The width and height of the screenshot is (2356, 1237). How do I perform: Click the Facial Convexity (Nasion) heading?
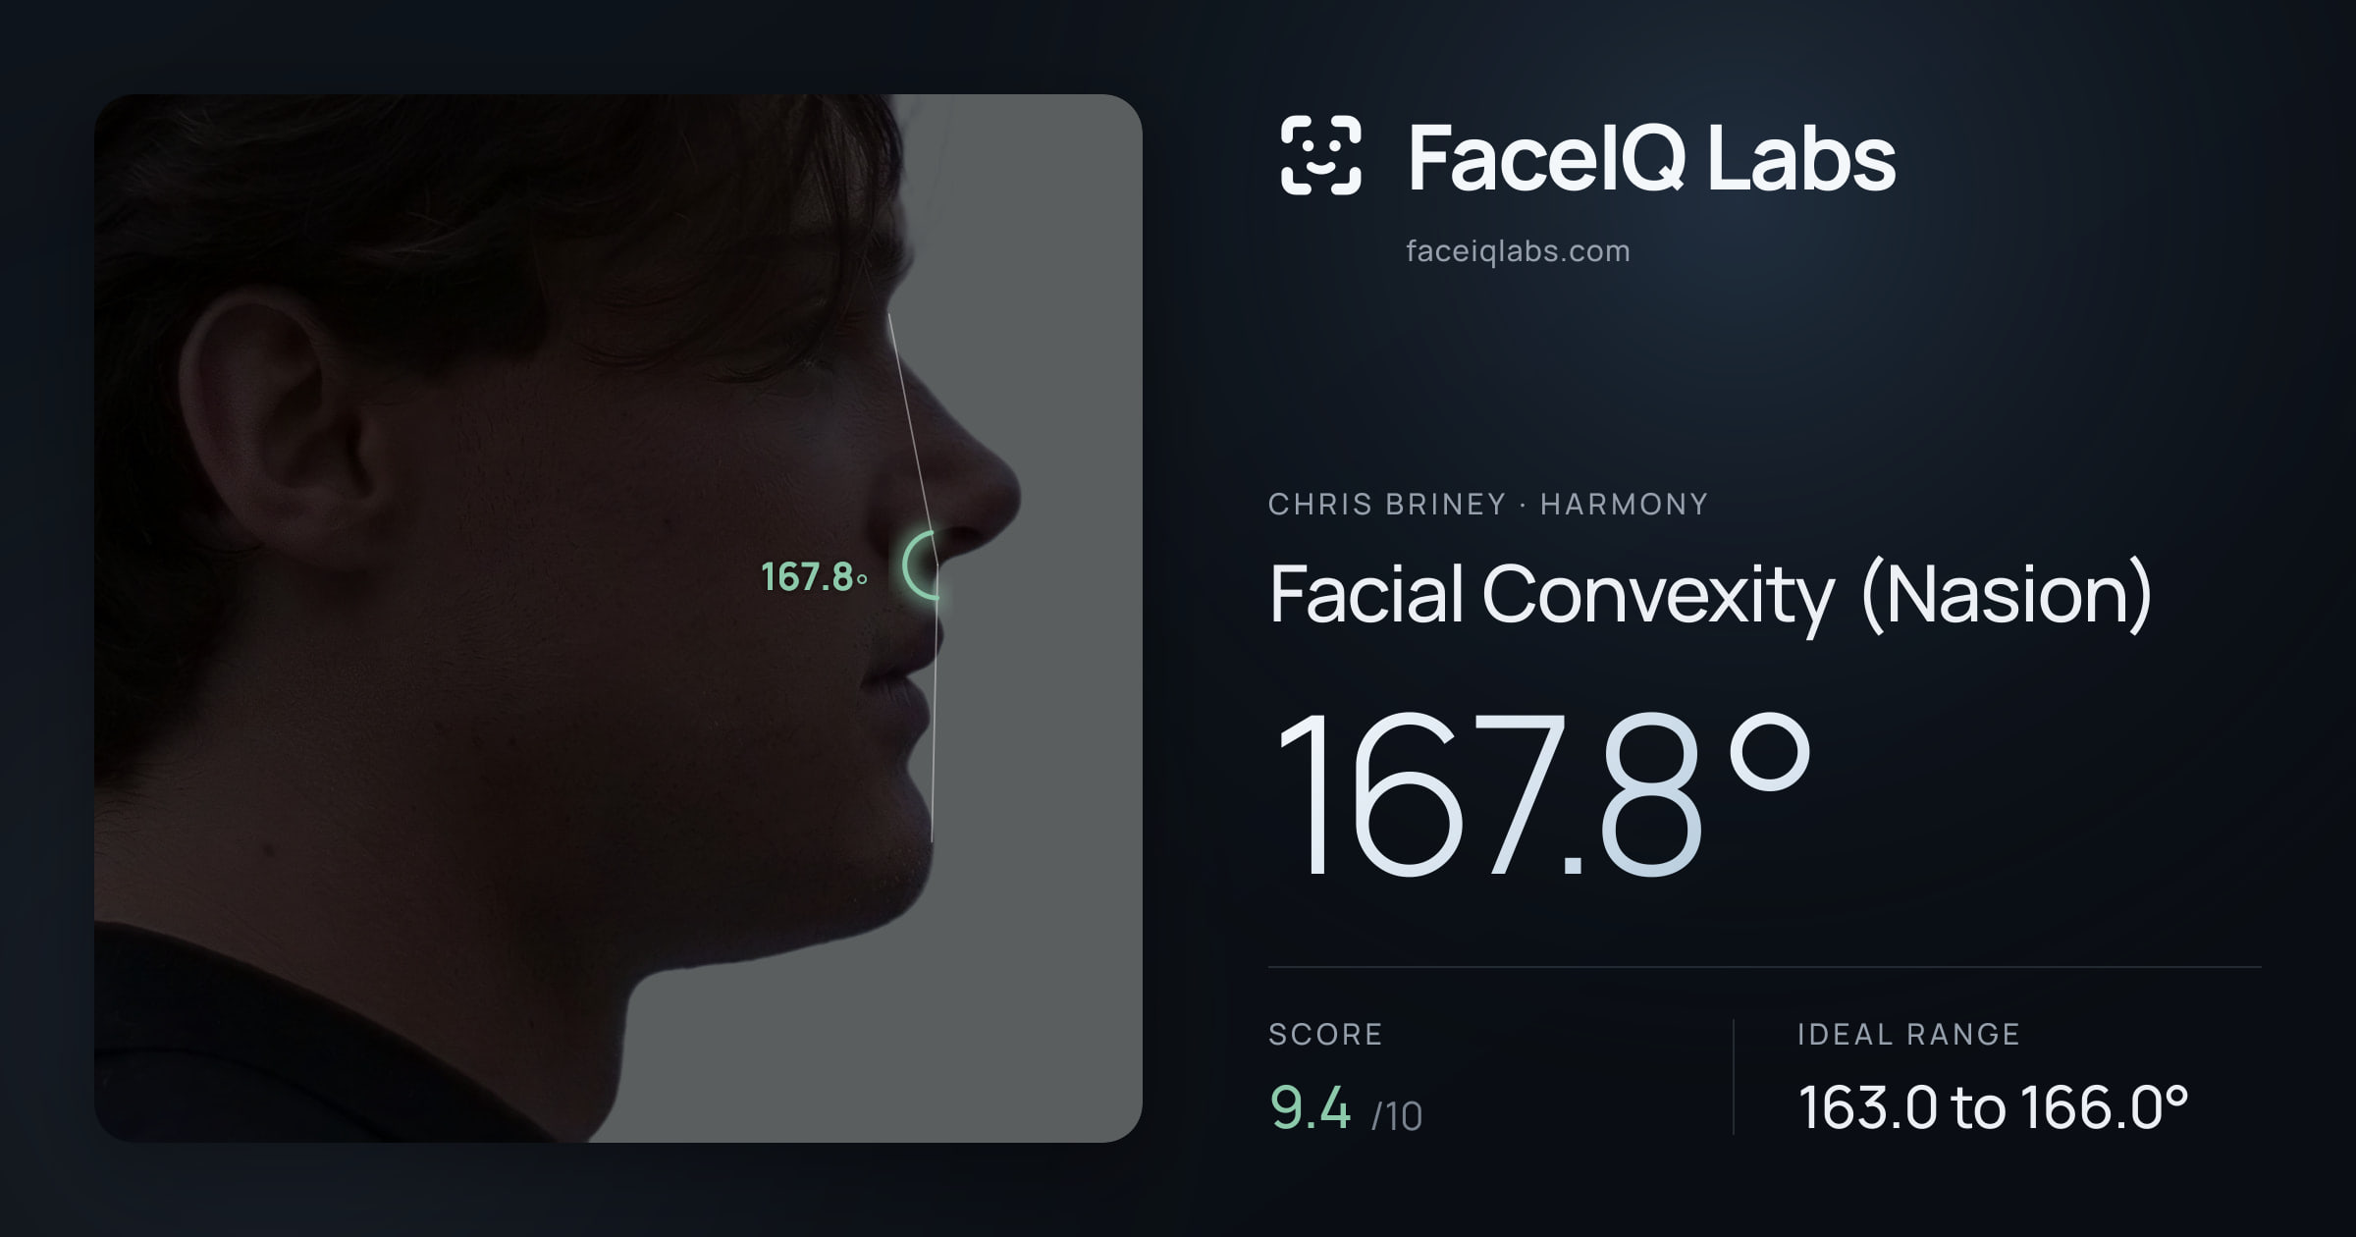click(1711, 595)
